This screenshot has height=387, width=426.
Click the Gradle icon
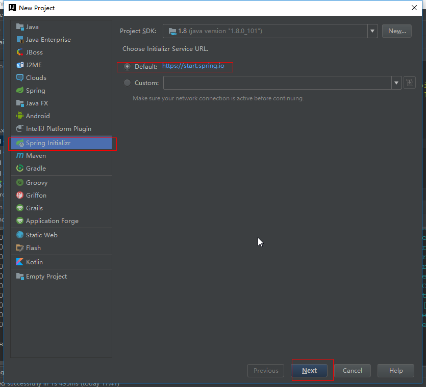tap(20, 168)
